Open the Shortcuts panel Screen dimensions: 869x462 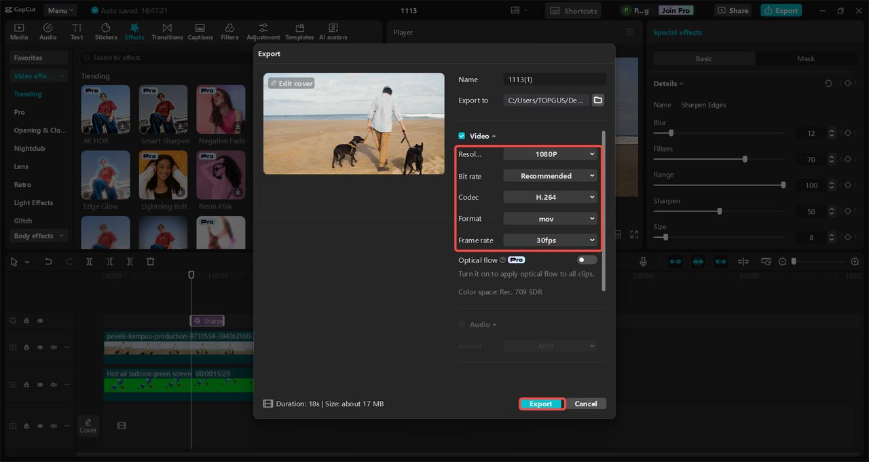[574, 10]
